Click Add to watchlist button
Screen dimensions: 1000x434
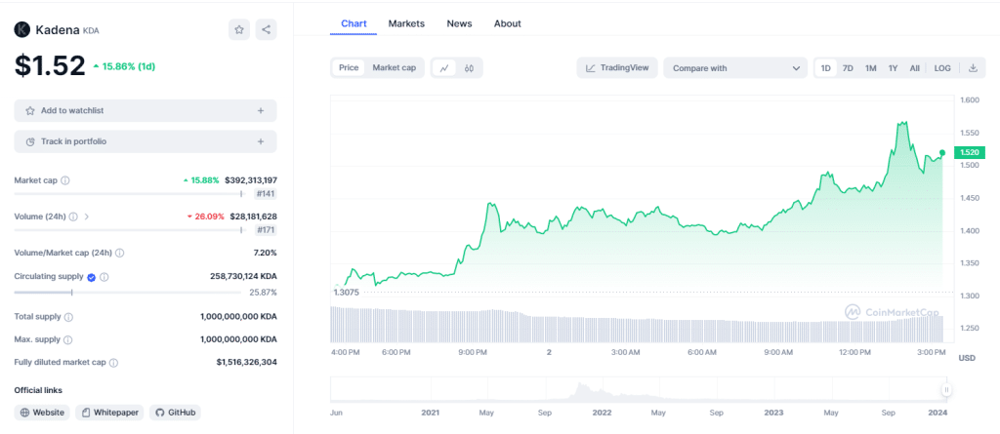[x=145, y=111]
